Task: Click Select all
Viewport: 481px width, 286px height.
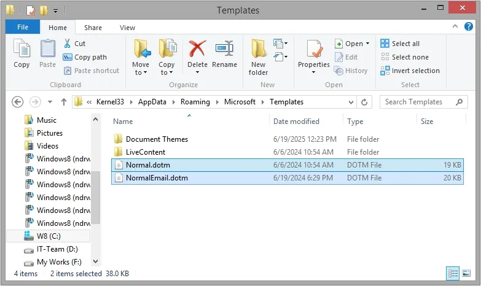Action: (x=400, y=44)
